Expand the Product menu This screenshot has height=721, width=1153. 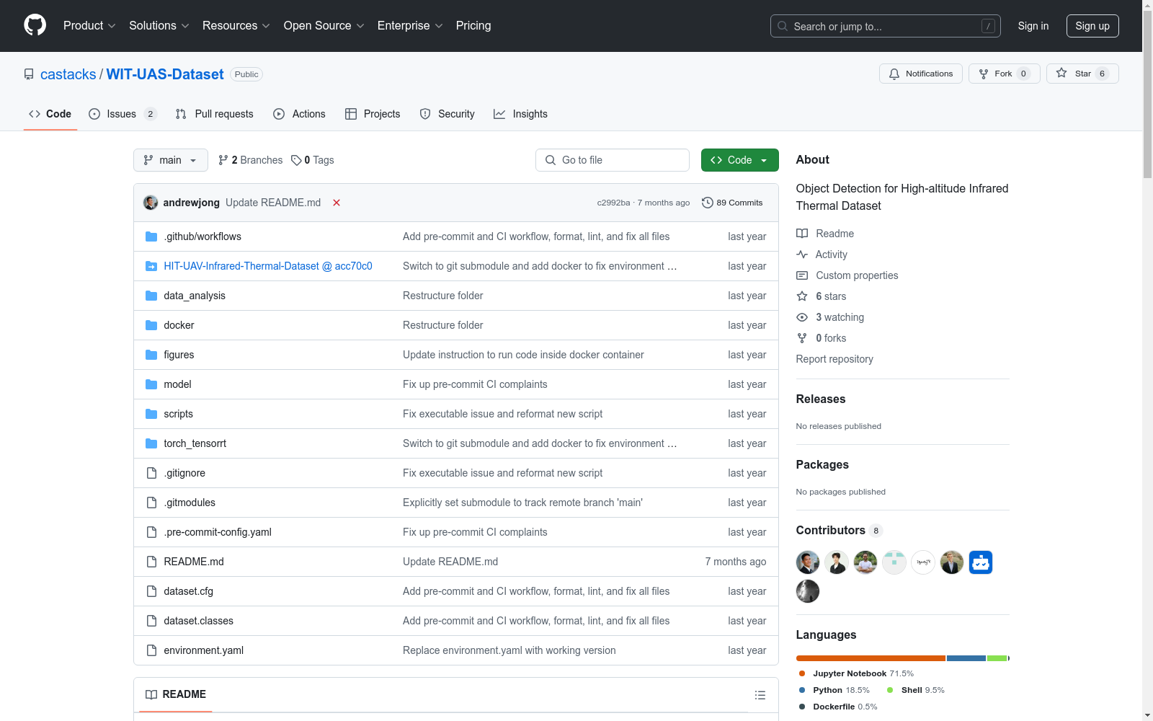[89, 25]
